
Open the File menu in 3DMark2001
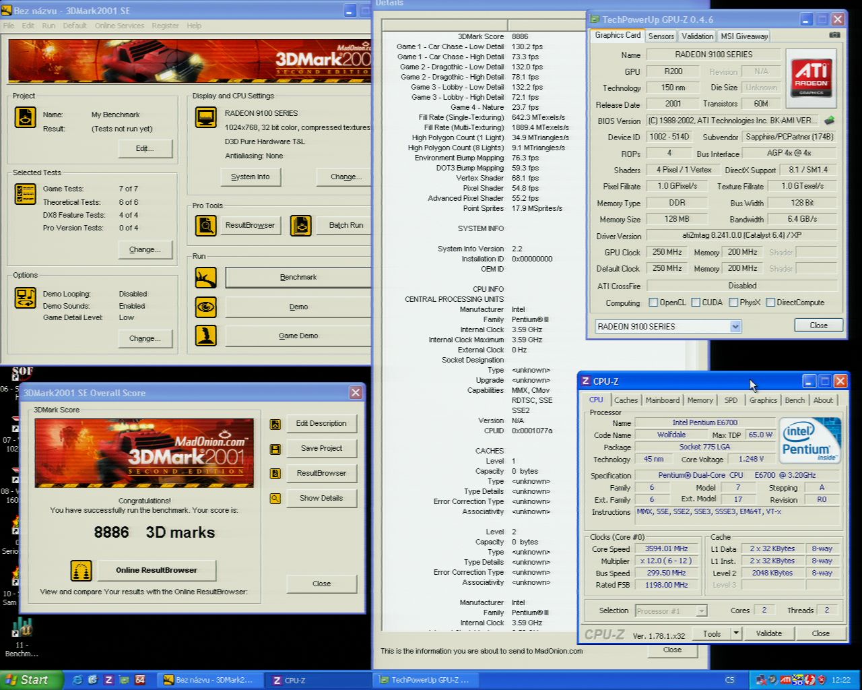pos(9,26)
